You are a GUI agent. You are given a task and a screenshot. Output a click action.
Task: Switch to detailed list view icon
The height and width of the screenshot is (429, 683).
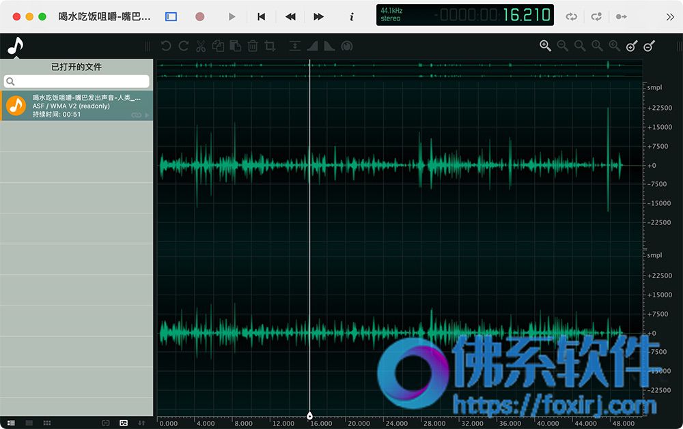pyautogui.click(x=12, y=422)
